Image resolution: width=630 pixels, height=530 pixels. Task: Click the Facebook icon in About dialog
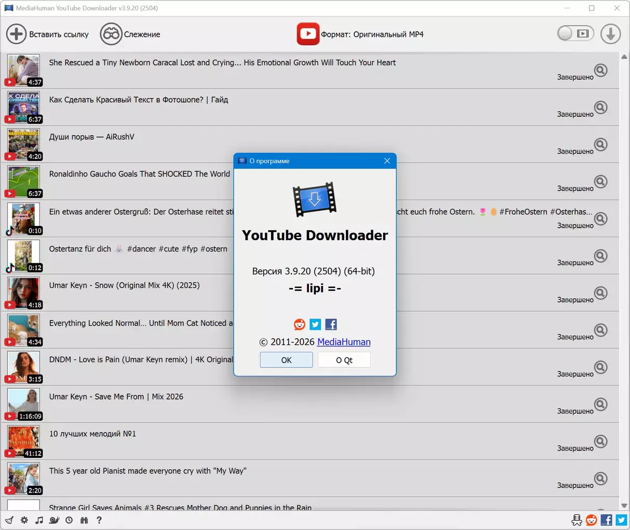(331, 325)
